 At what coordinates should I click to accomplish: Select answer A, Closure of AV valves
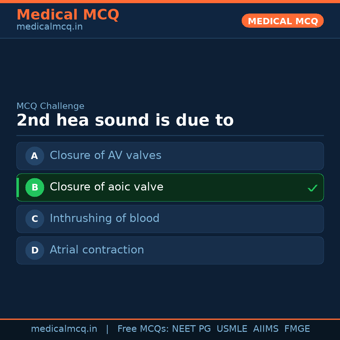point(170,156)
